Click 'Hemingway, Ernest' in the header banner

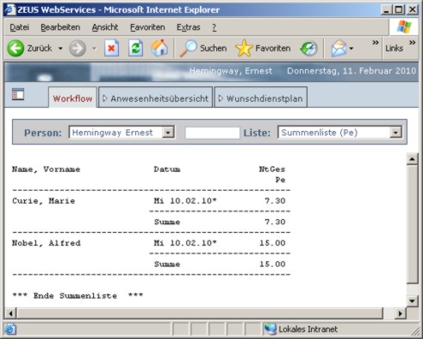[231, 71]
